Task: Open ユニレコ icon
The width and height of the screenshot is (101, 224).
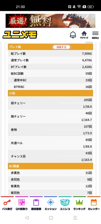Action: pyautogui.click(x=65, y=204)
